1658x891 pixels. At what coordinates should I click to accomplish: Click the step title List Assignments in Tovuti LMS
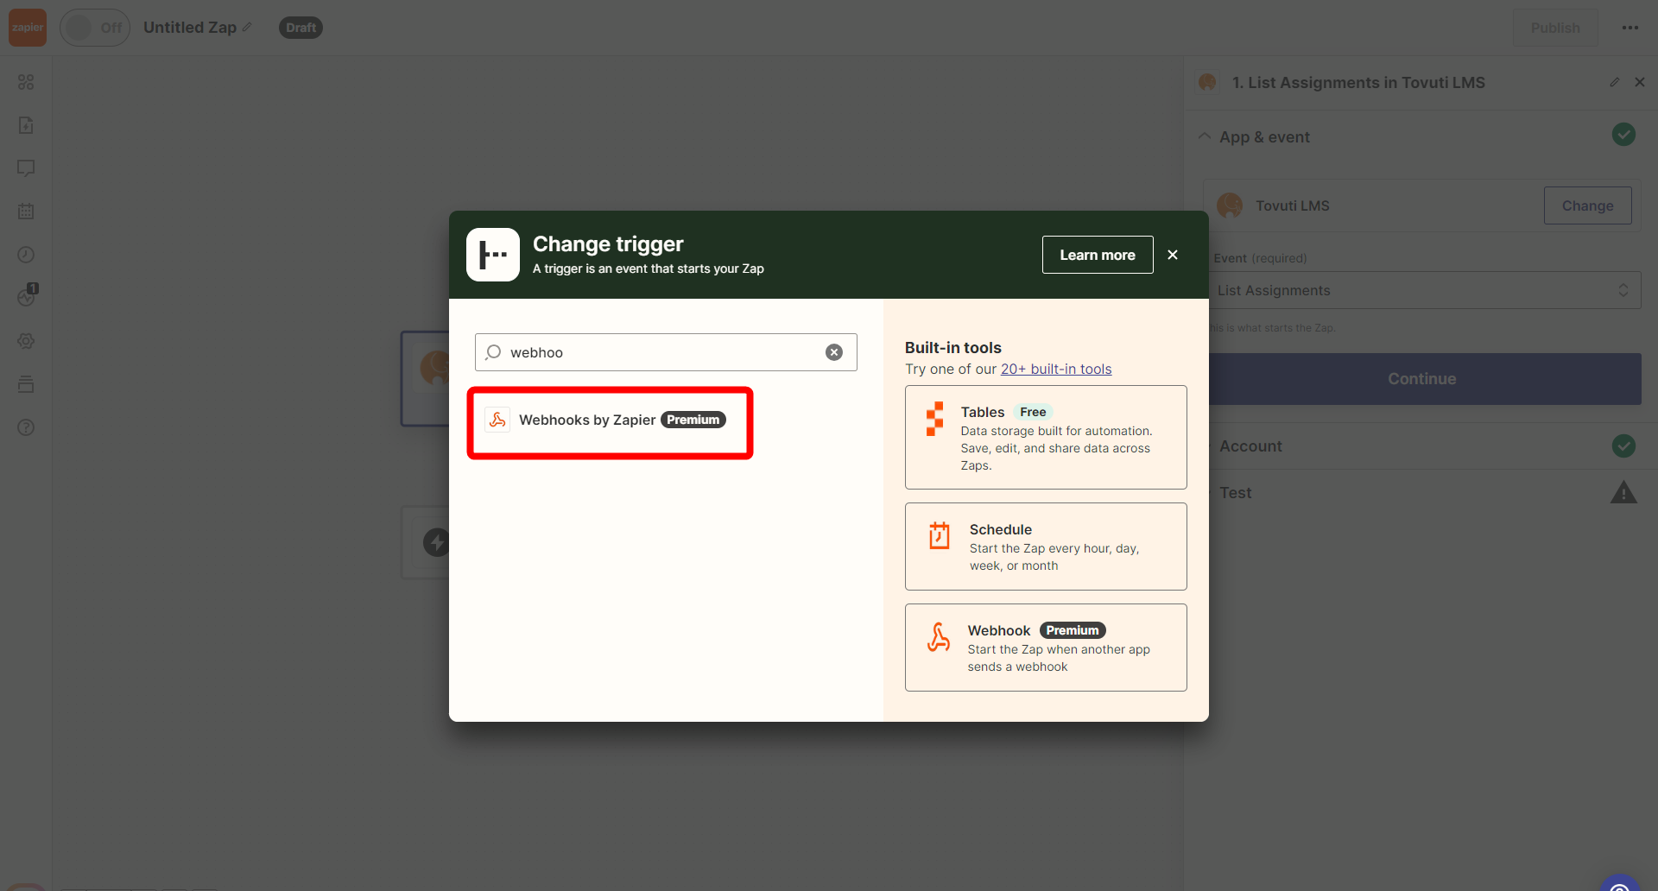click(x=1358, y=82)
